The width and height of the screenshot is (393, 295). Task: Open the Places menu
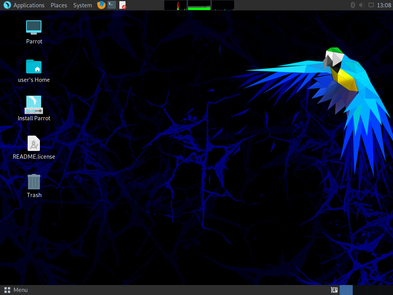tap(59, 5)
